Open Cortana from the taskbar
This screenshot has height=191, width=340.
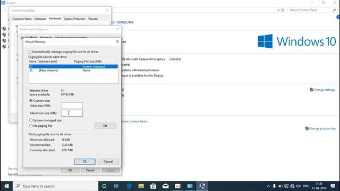click(x=104, y=186)
